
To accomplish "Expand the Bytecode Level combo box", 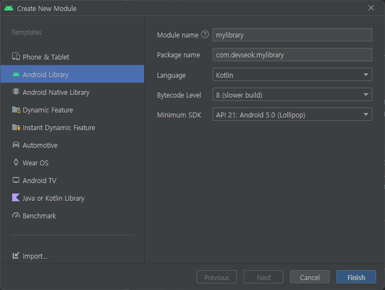I will tap(292, 95).
